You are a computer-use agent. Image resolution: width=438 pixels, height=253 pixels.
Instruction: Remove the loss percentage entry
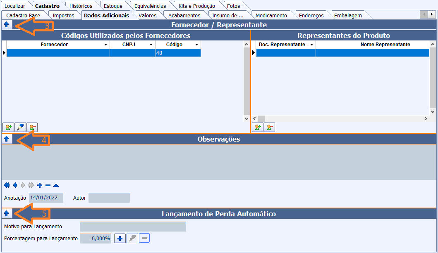pyautogui.click(x=144, y=238)
